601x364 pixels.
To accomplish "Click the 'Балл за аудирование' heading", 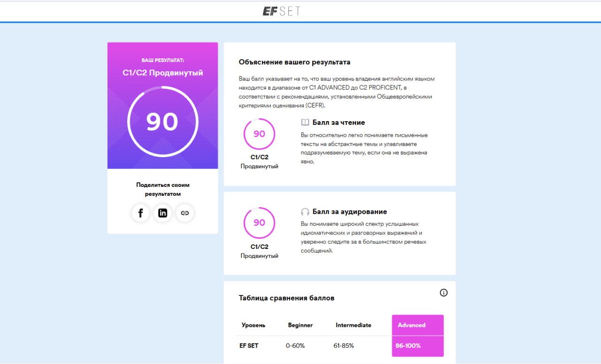I will pyautogui.click(x=350, y=212).
